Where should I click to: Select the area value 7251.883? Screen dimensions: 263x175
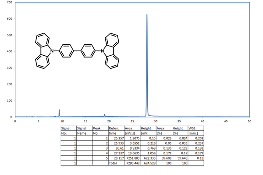click(x=133, y=158)
